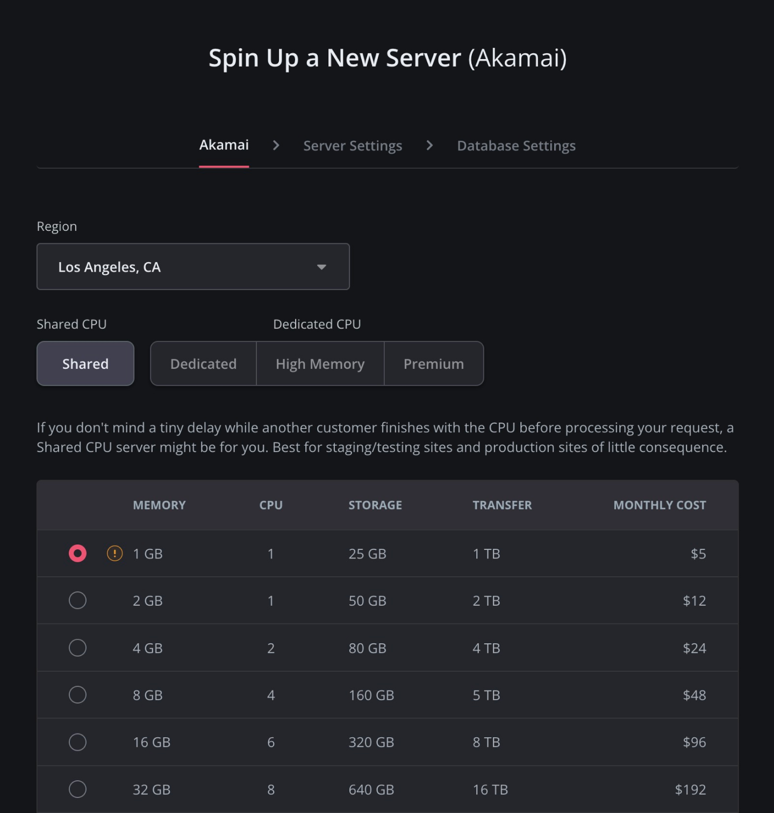Go to the Database Settings step

tap(516, 146)
